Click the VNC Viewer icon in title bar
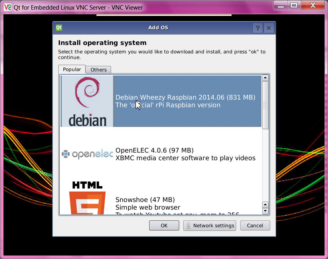This screenshot has width=328, height=259. 7,7
